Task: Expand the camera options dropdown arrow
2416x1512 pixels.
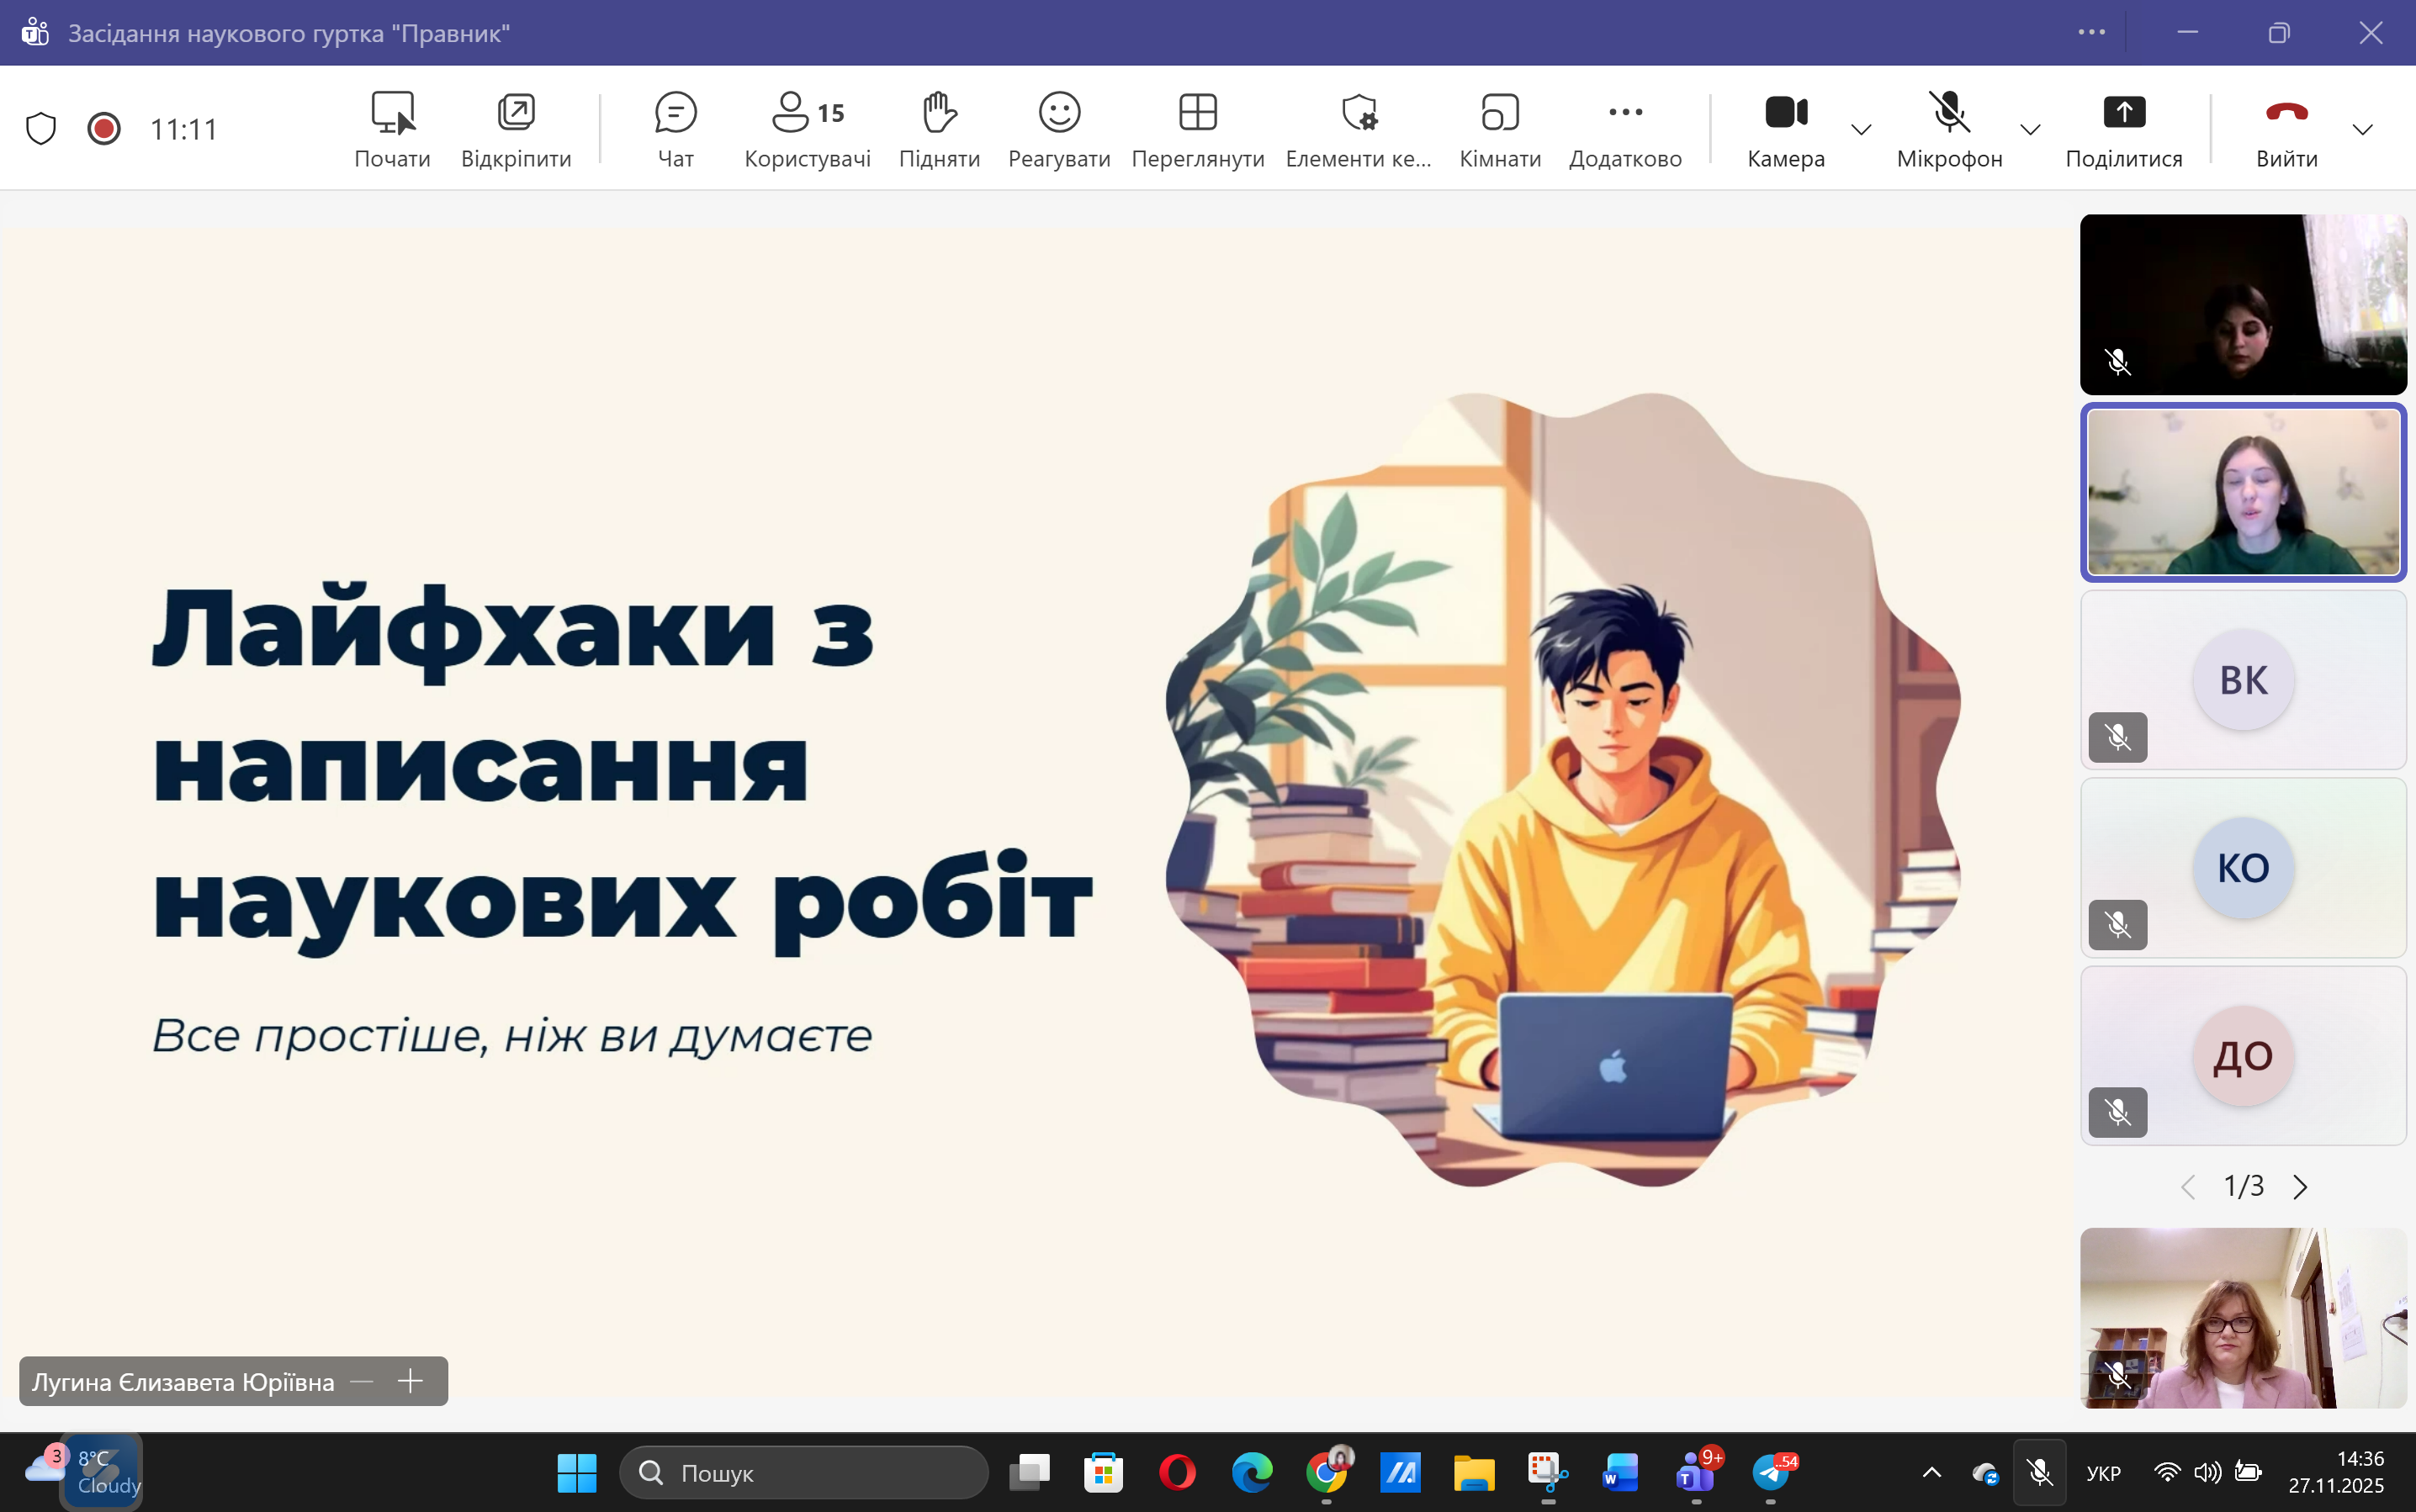Action: coord(1861,130)
